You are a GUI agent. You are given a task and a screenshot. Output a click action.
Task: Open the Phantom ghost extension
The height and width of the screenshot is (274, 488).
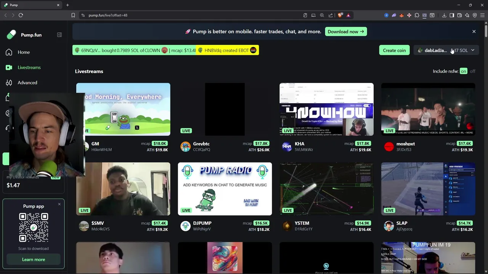(394, 15)
